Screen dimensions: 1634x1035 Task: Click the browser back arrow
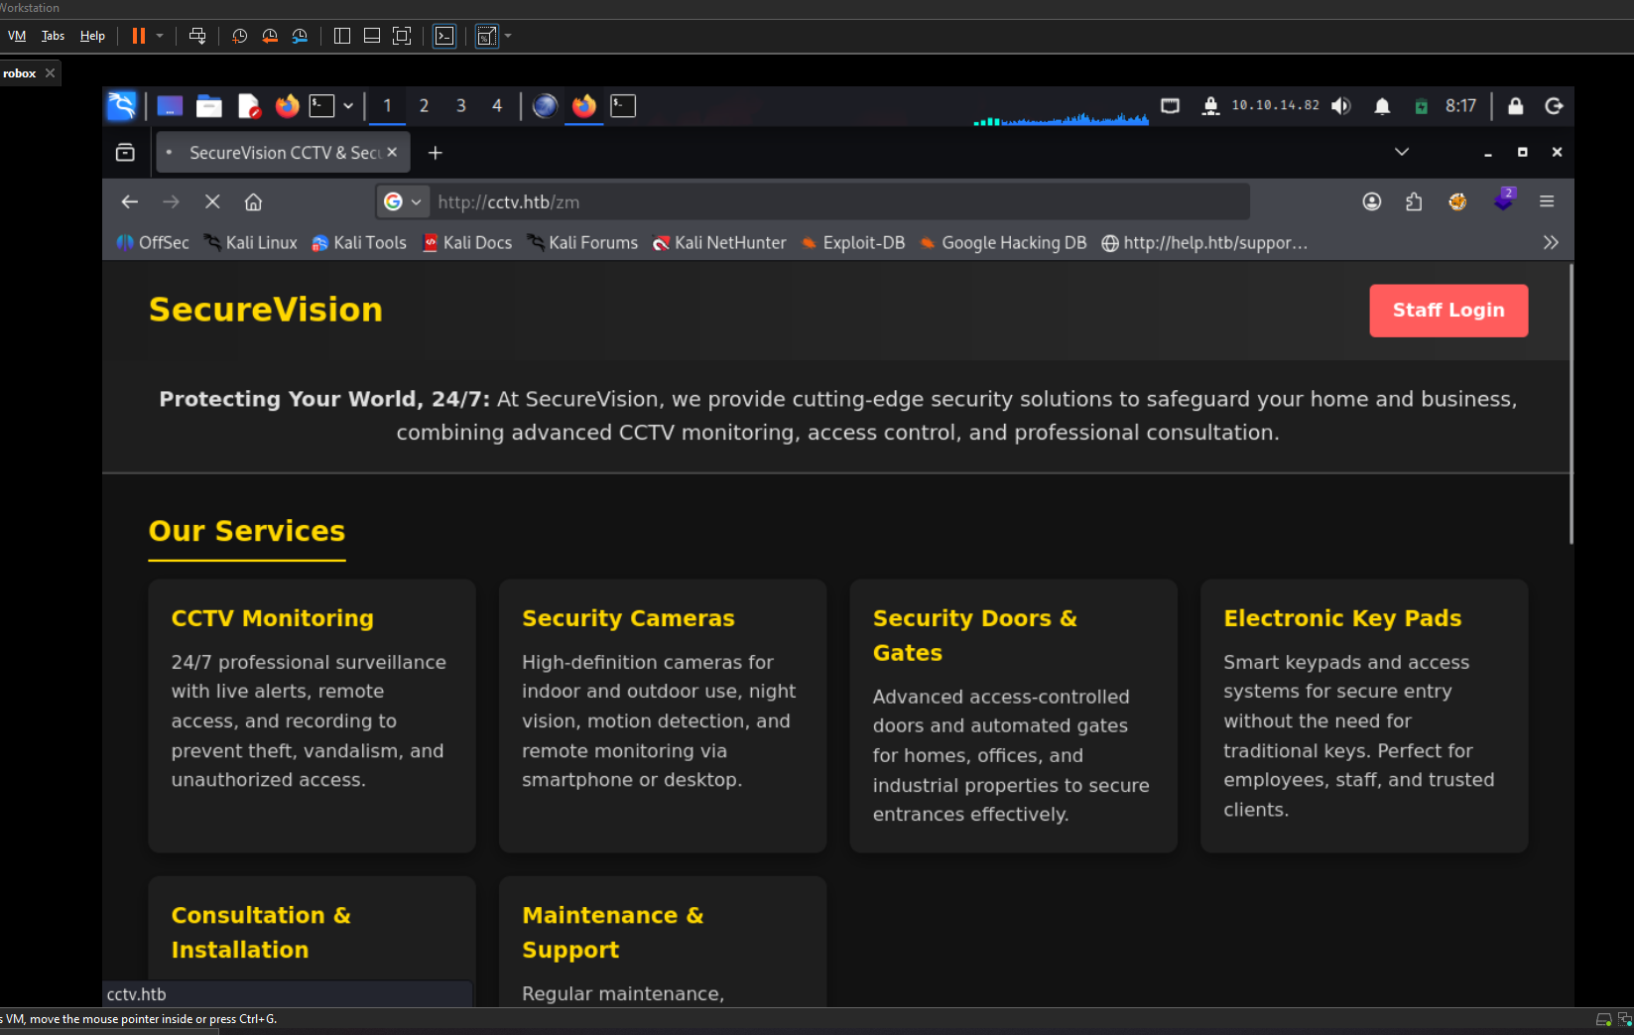tap(130, 201)
